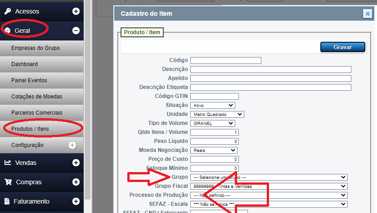Go to Dashboard menu item
The image size is (377, 213).
tap(25, 64)
